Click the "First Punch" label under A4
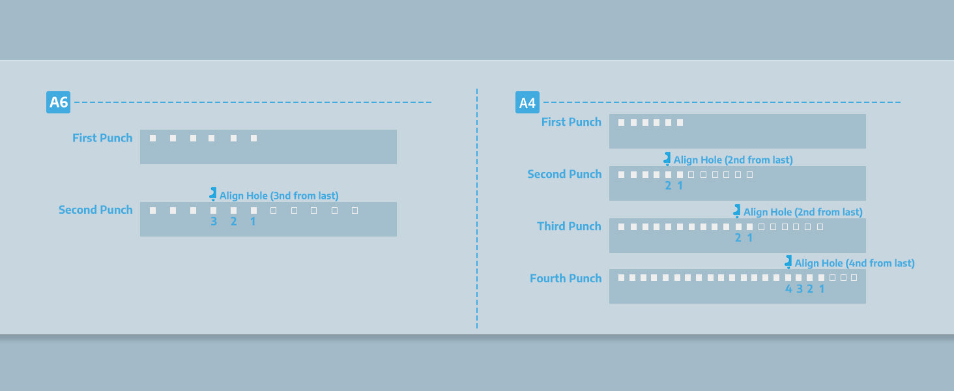Viewport: 954px width, 391px height. point(571,122)
